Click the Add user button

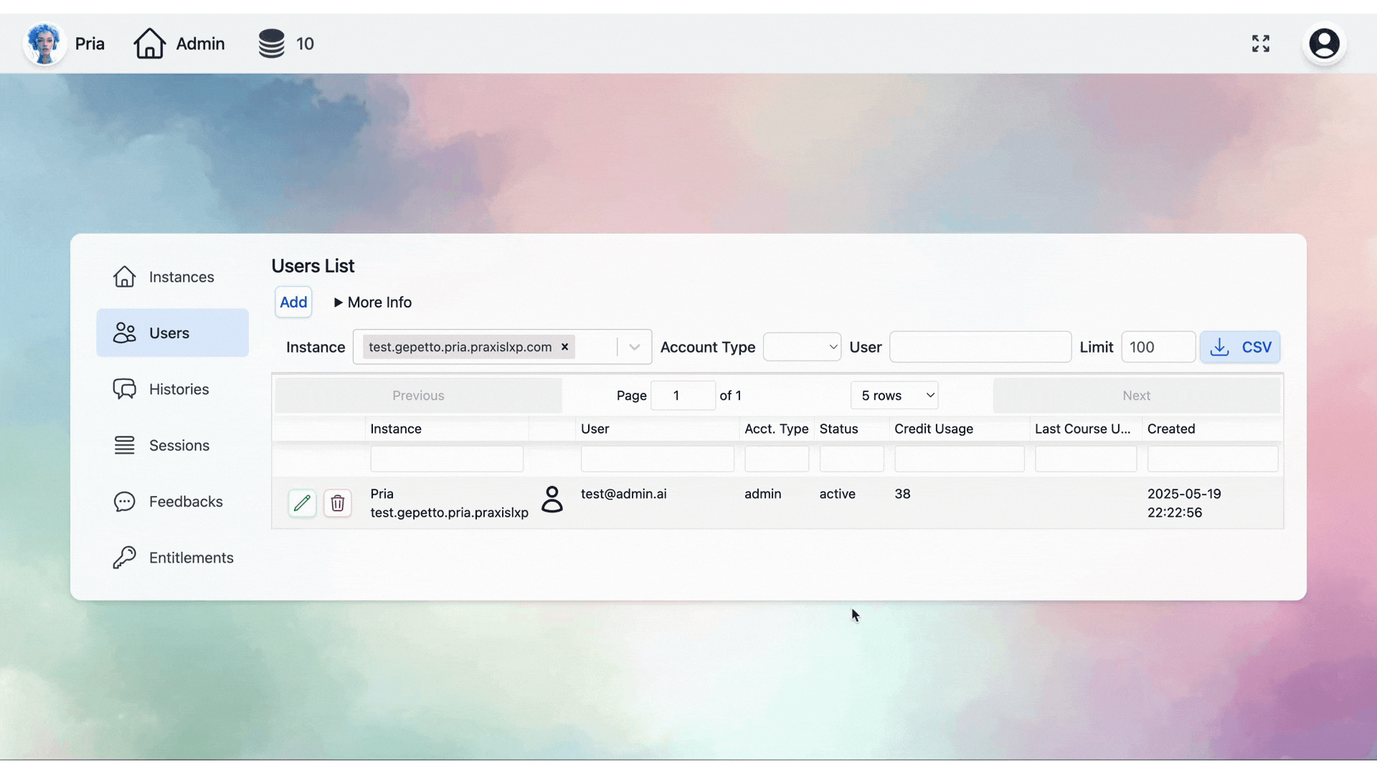293,302
